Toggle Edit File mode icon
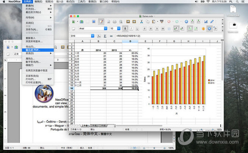Image resolution: width=248 pixels, height=153 pixels. tap(101, 22)
